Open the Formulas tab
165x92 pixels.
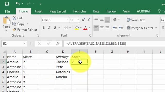pyautogui.click(x=80, y=11)
